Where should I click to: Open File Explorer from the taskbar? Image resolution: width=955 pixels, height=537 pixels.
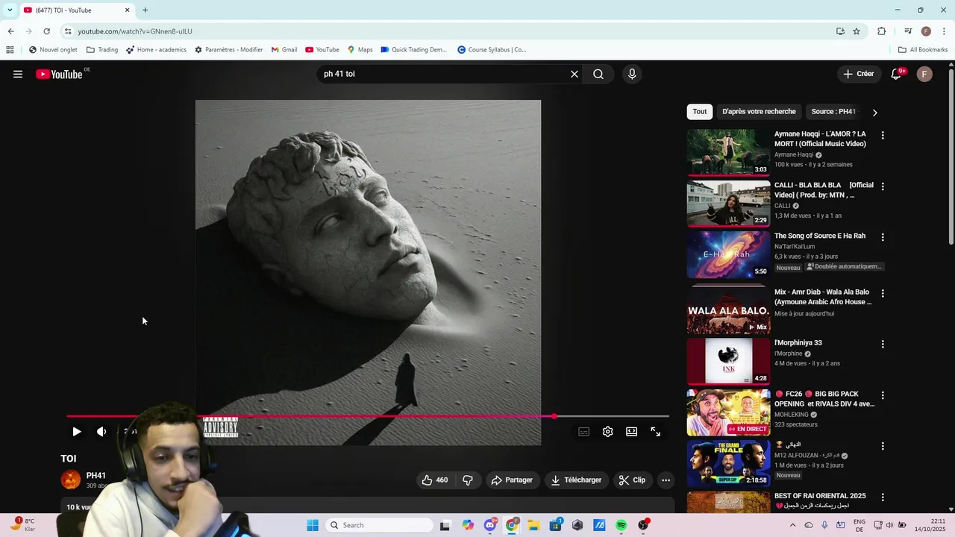coord(533,525)
